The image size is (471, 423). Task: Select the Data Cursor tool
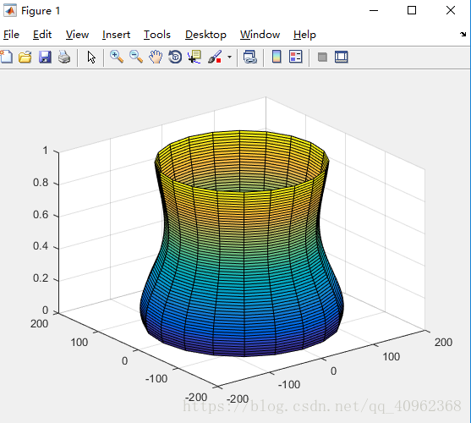tap(194, 57)
